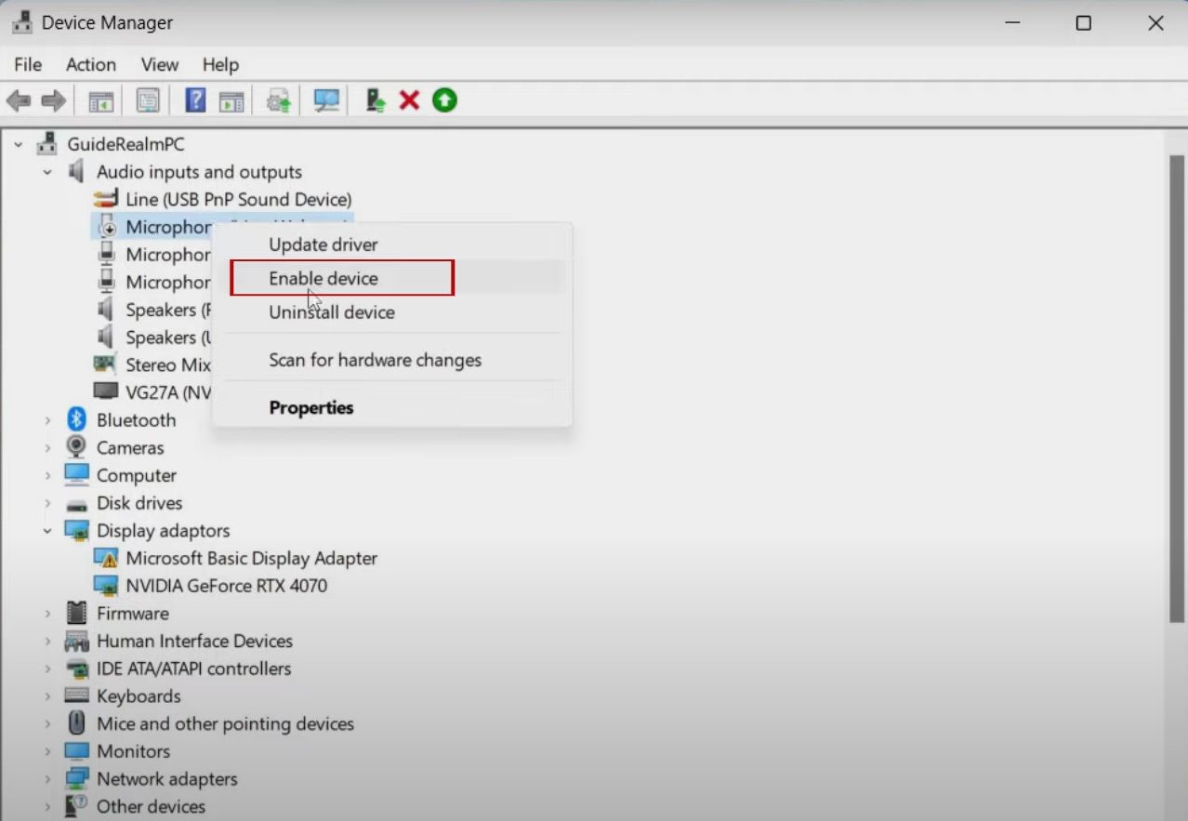Click the Back navigation arrow icon
Image resolution: width=1188 pixels, height=821 pixels.
(x=17, y=99)
